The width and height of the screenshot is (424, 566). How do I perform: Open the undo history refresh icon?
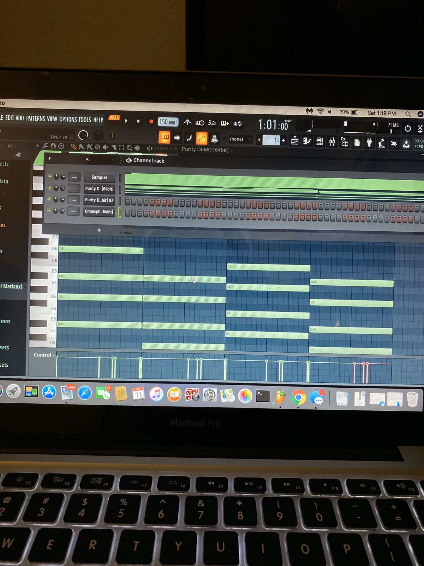click(408, 128)
